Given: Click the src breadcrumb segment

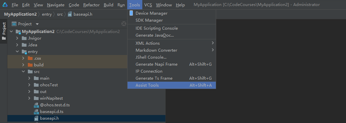Looking at the screenshot, I should tap(60, 14).
